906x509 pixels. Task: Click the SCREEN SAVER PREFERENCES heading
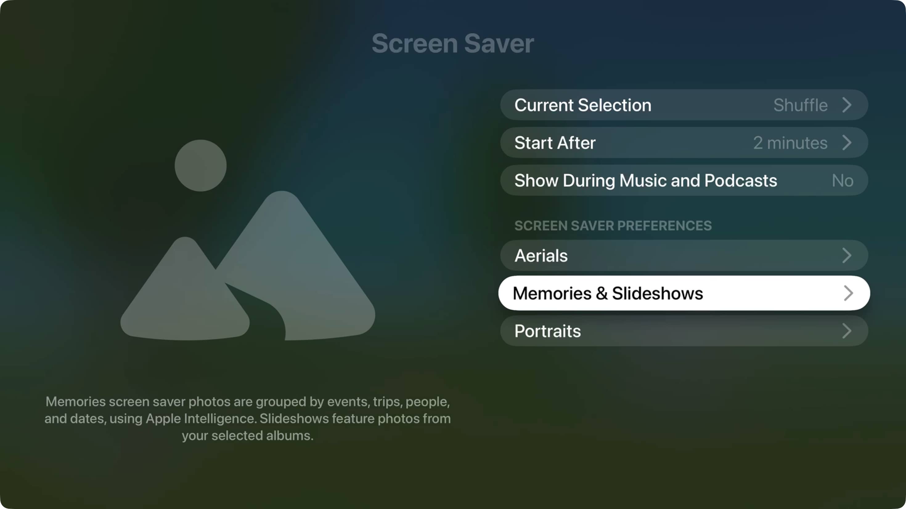[x=613, y=226]
